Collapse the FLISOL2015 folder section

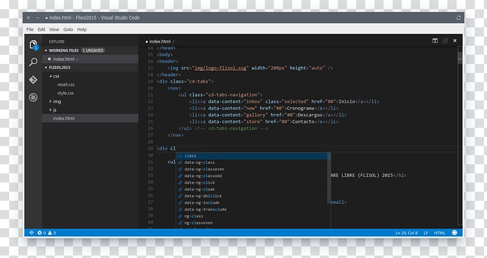[x=46, y=68]
